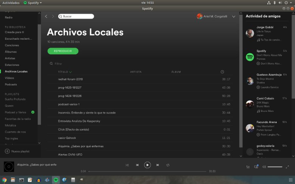Open Cami Cobain friend avatar
295x184 pixels.
tap(250, 104)
